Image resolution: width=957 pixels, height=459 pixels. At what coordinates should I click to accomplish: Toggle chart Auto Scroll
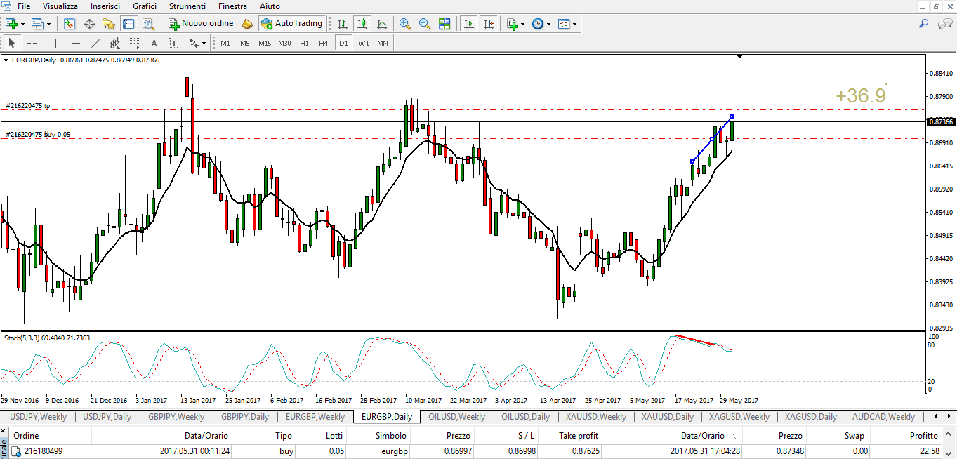coord(468,24)
